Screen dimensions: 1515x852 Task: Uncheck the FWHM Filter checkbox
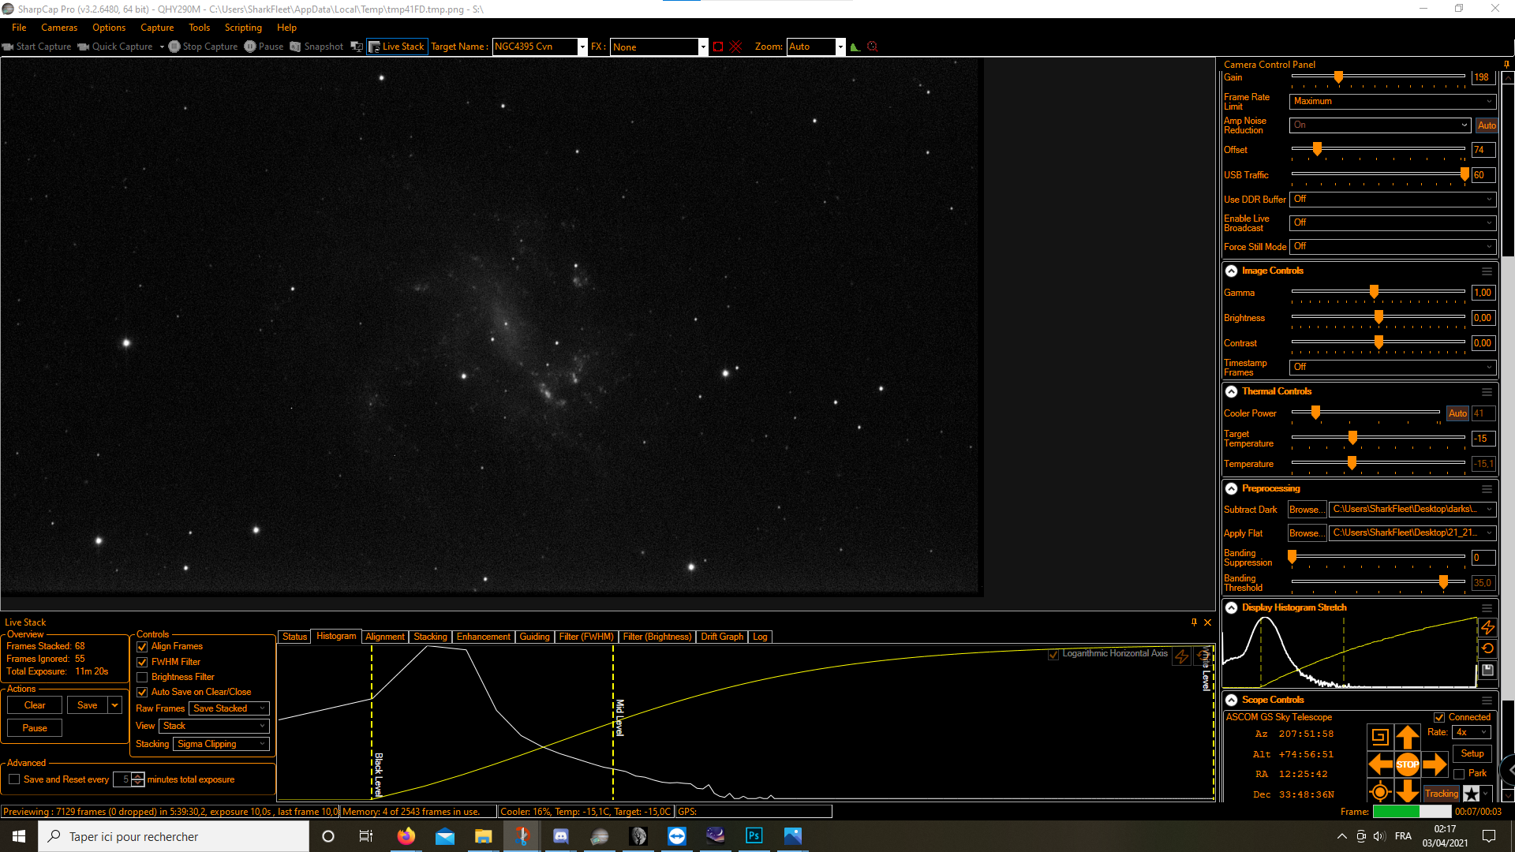pyautogui.click(x=143, y=662)
